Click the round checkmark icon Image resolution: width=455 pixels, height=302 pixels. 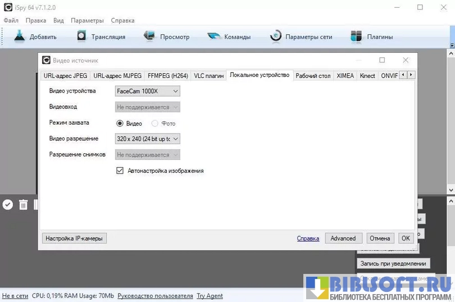pos(7,205)
